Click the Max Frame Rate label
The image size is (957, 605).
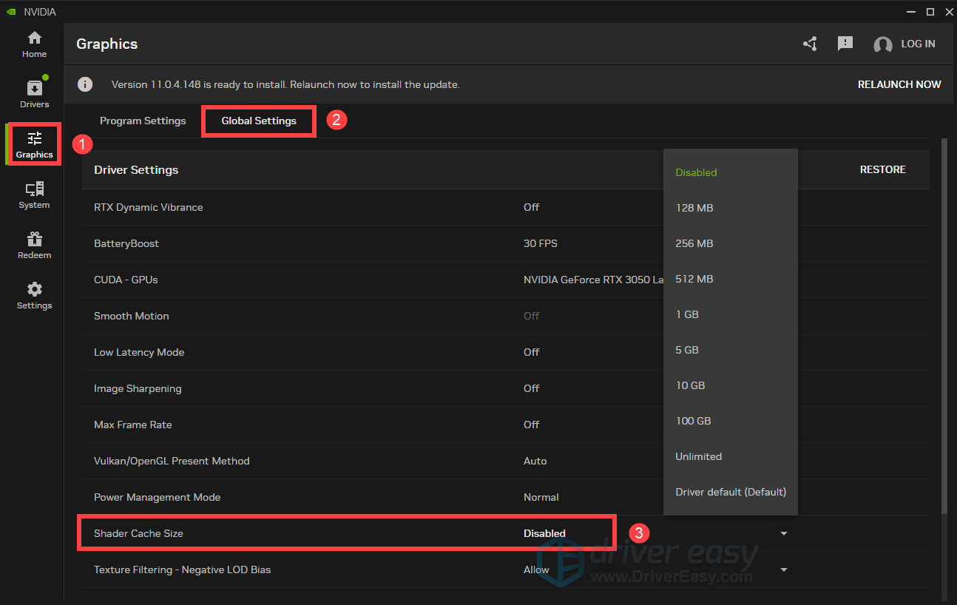(132, 425)
